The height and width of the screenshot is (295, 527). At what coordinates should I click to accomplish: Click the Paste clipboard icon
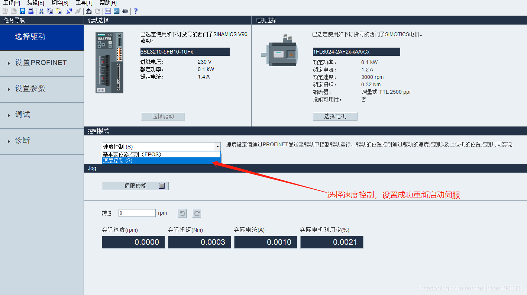point(59,11)
